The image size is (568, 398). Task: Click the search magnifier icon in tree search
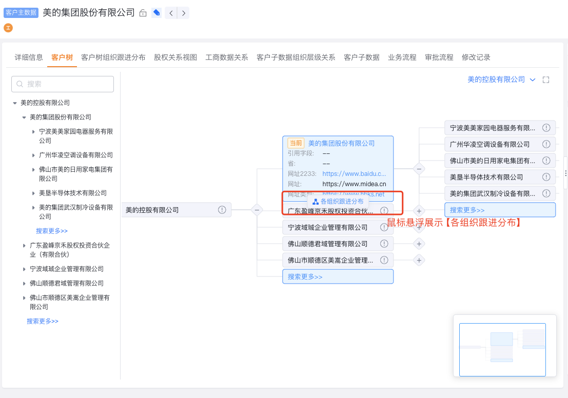(x=20, y=84)
